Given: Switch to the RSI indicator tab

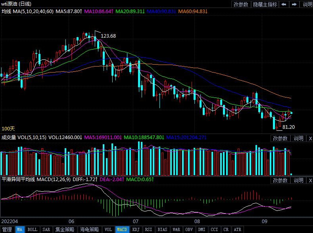Looking at the screenshot, I should [x=149, y=229].
